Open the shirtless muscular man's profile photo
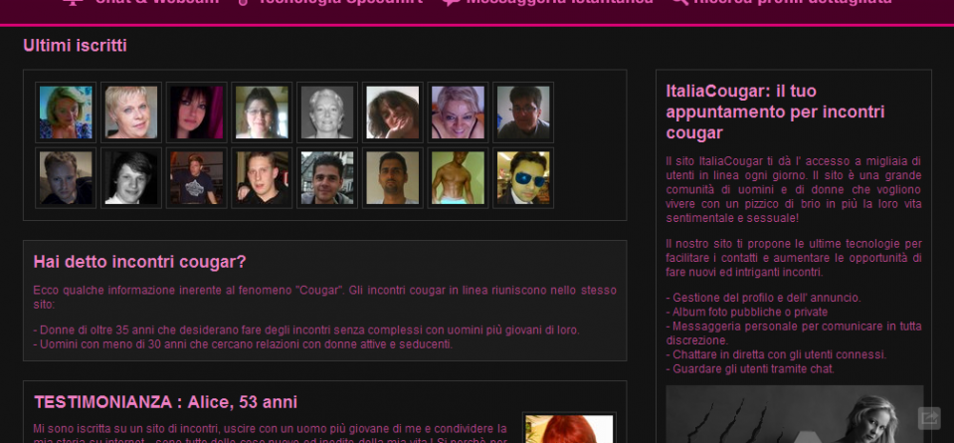 click(x=458, y=178)
